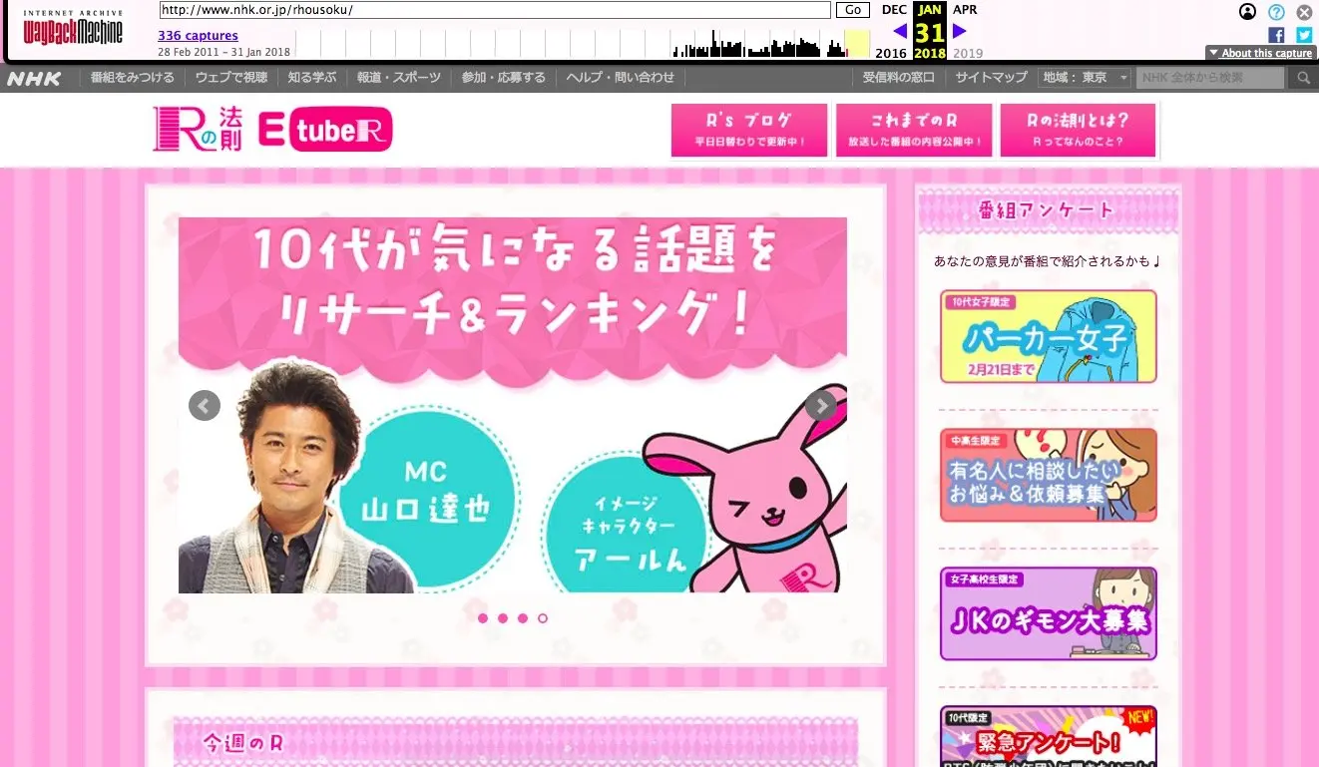Select the second carousel dot
Image resolution: width=1319 pixels, height=767 pixels.
point(503,618)
